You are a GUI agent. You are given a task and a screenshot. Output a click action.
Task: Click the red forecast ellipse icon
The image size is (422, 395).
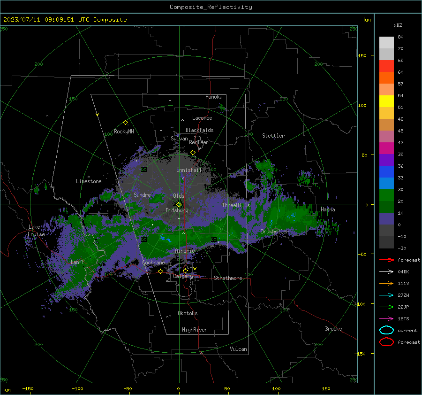tap(386, 342)
